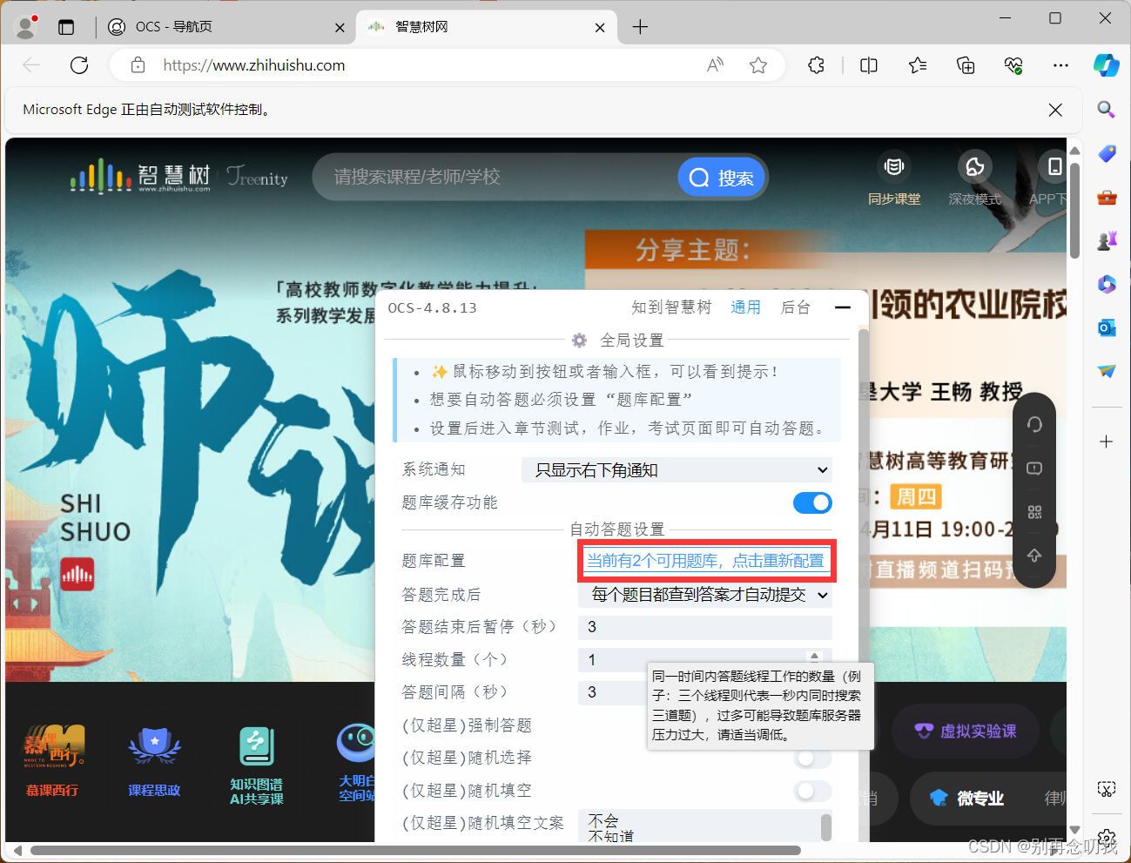1131x863 pixels.
Task: Open the favorites list icon
Action: (918, 65)
